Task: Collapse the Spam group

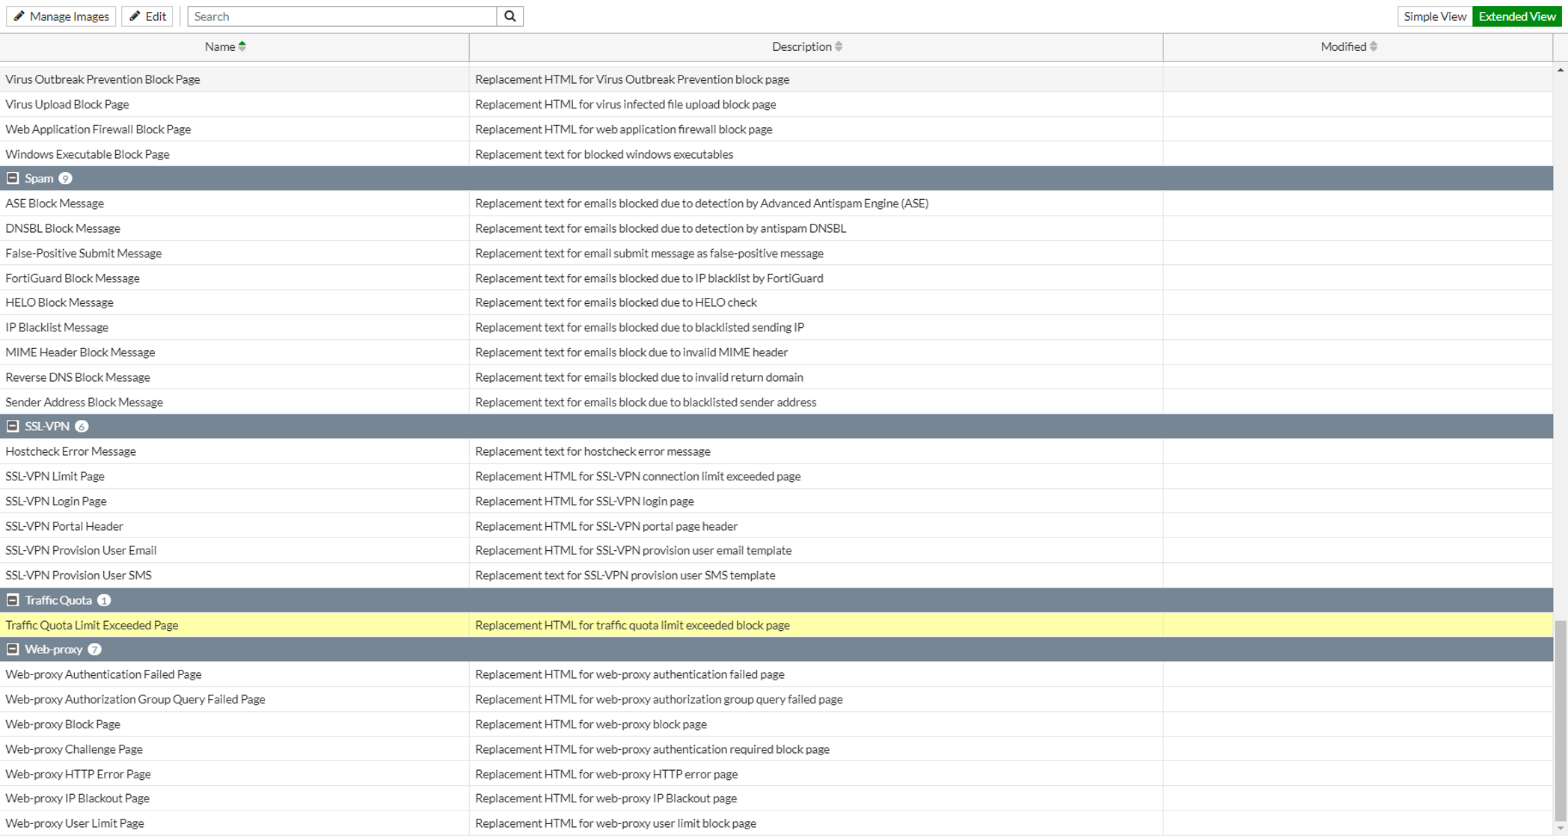Action: click(x=13, y=178)
